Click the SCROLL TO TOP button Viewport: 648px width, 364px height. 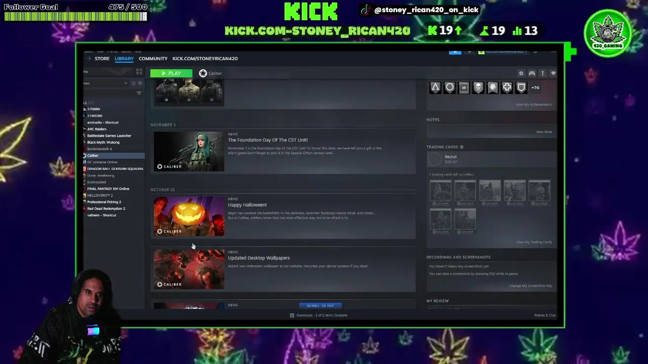(320, 305)
